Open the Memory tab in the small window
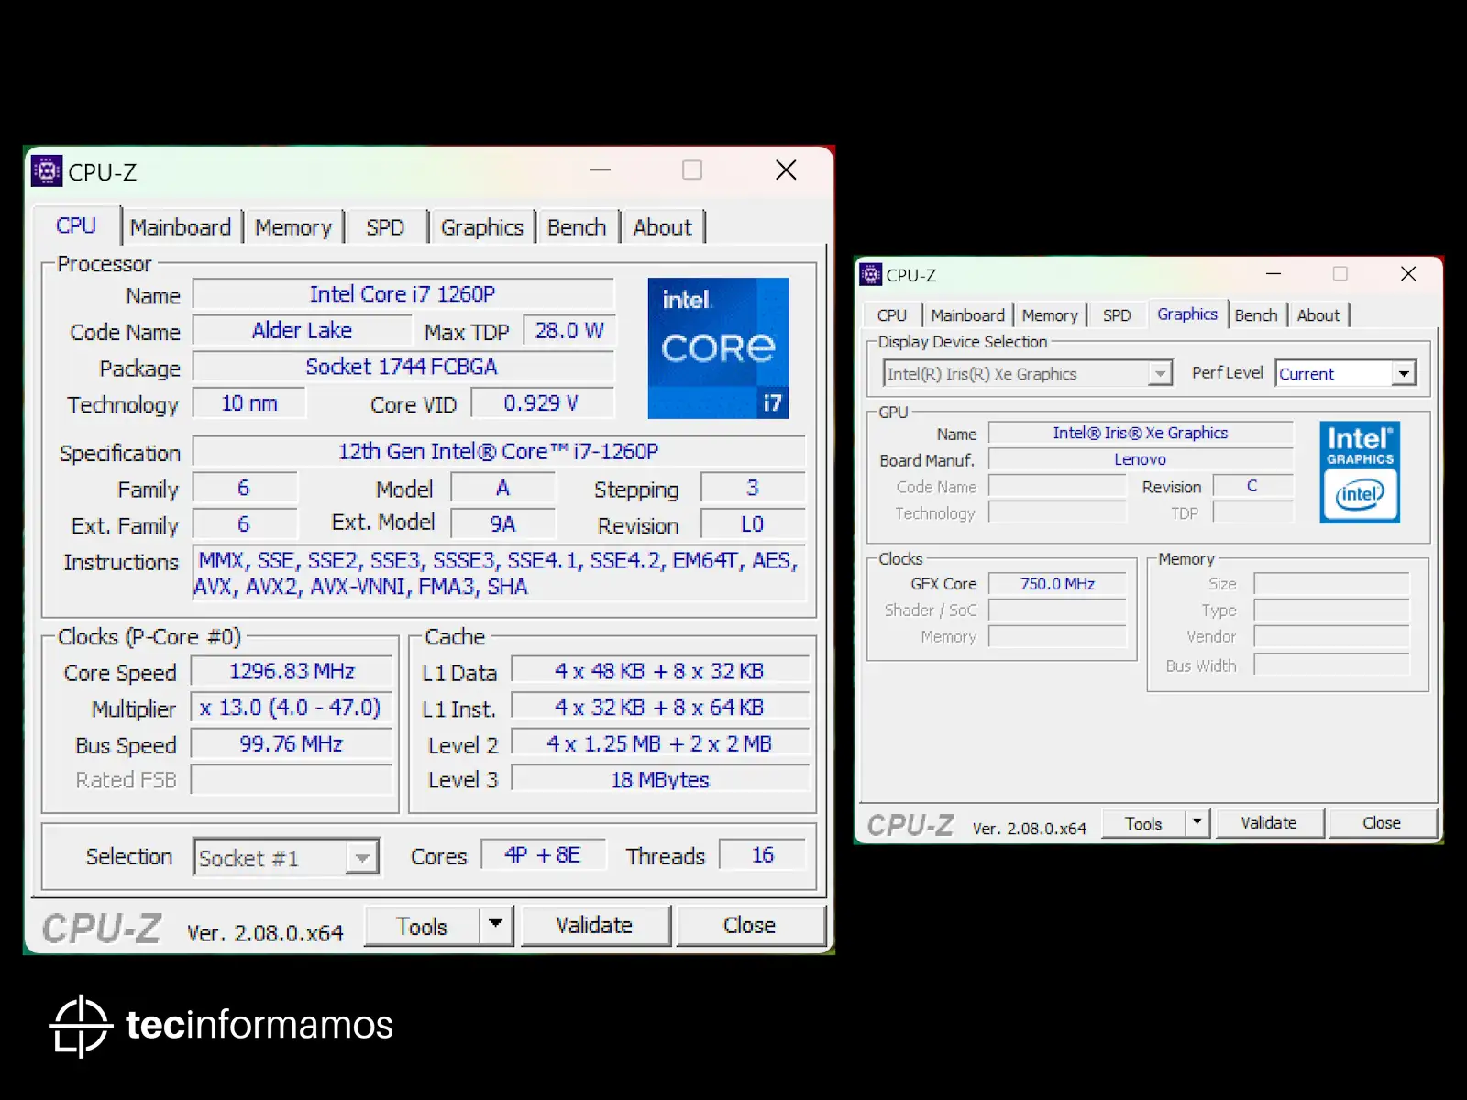Image resolution: width=1467 pixels, height=1100 pixels. click(x=1050, y=315)
